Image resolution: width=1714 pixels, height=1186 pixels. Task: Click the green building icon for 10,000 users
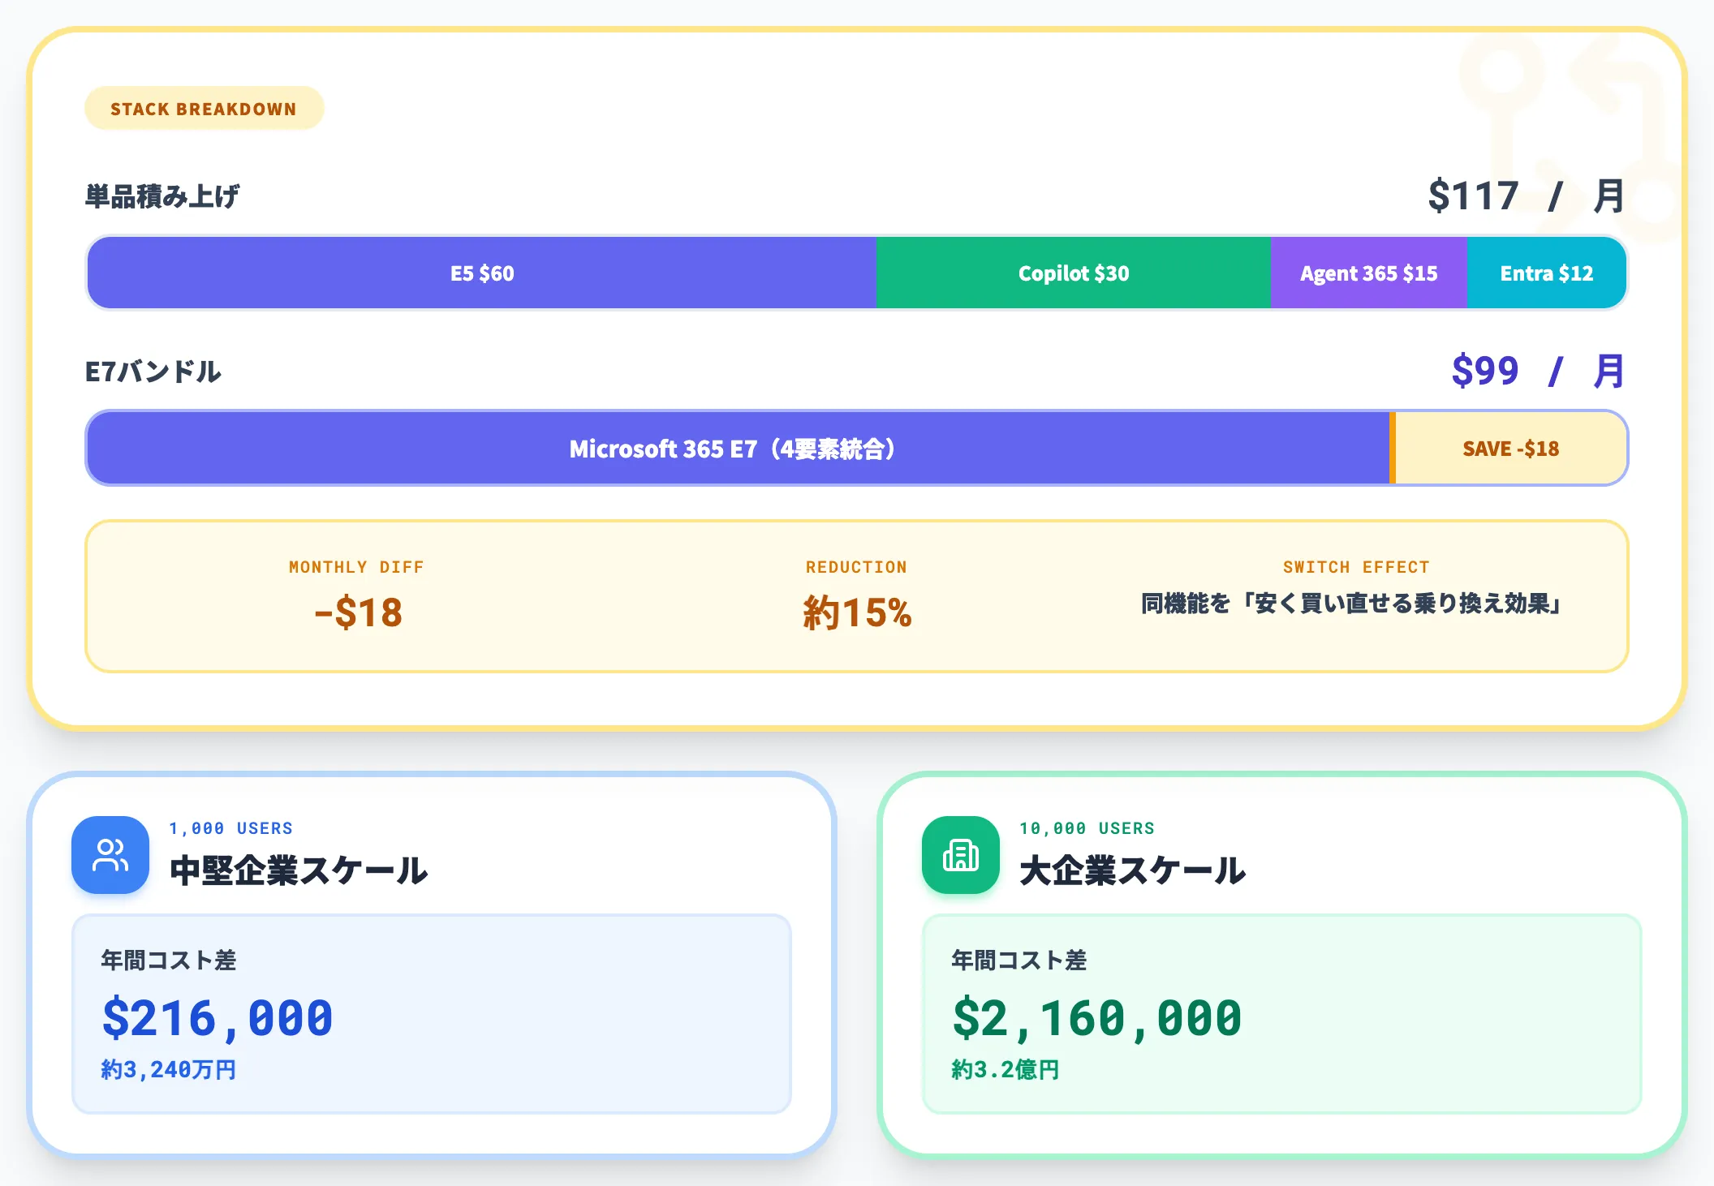point(961,855)
